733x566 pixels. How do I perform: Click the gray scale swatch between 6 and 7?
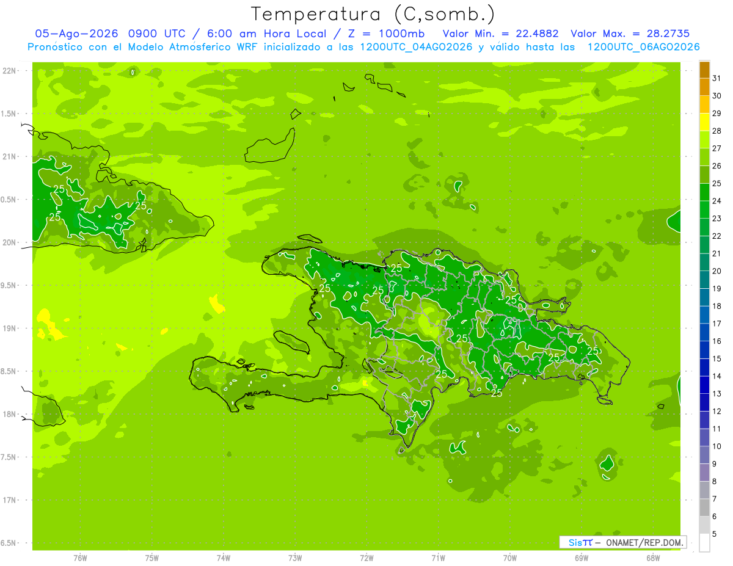coord(704,508)
